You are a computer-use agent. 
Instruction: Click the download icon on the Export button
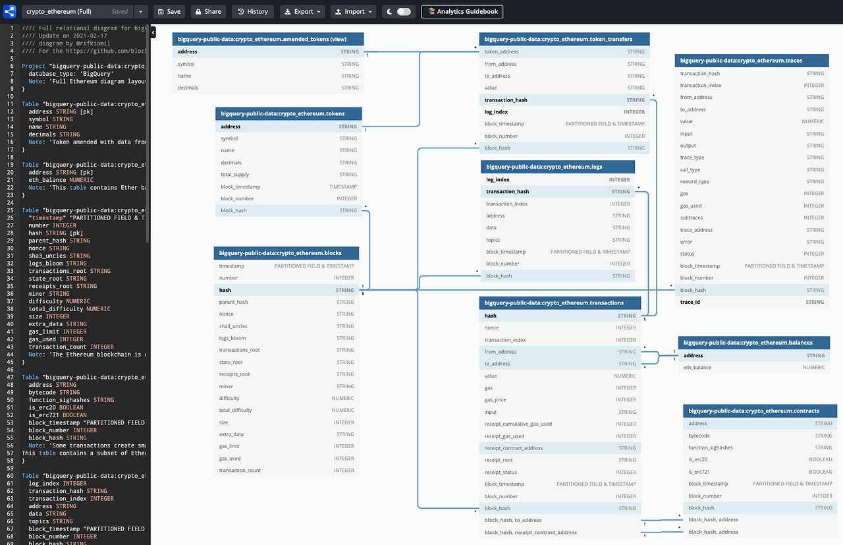(x=288, y=11)
